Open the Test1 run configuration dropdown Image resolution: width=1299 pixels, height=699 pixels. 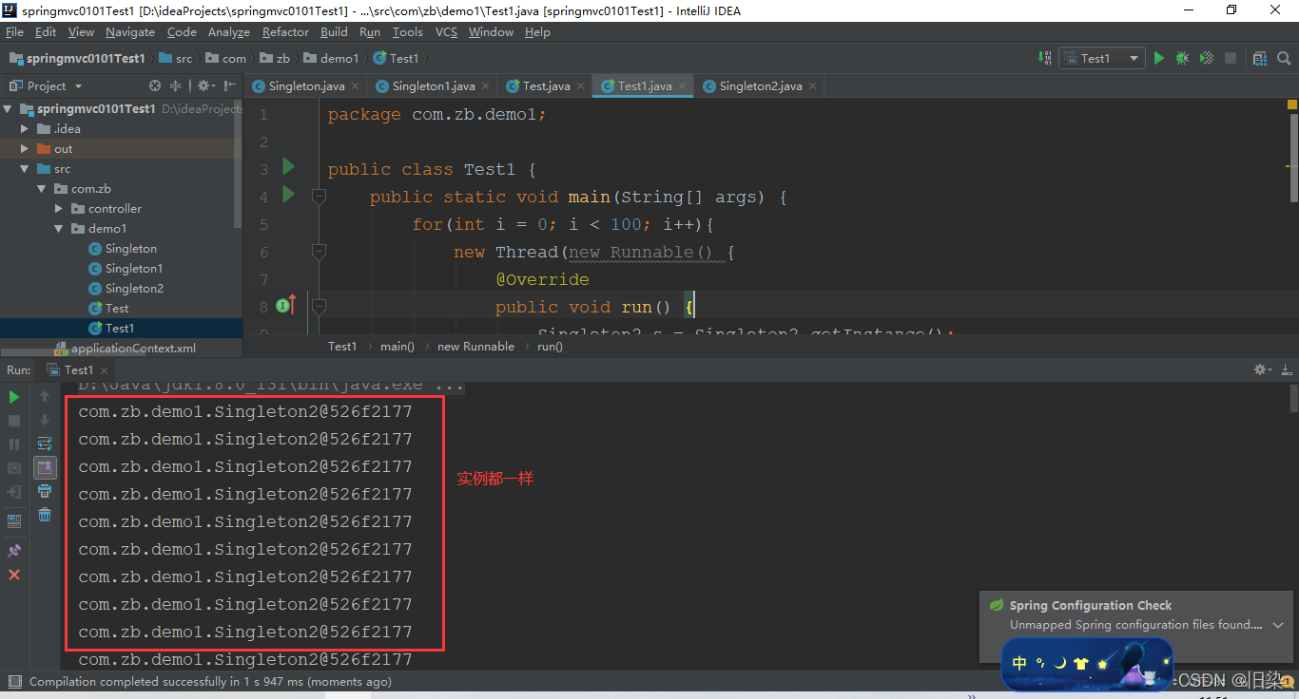1101,58
